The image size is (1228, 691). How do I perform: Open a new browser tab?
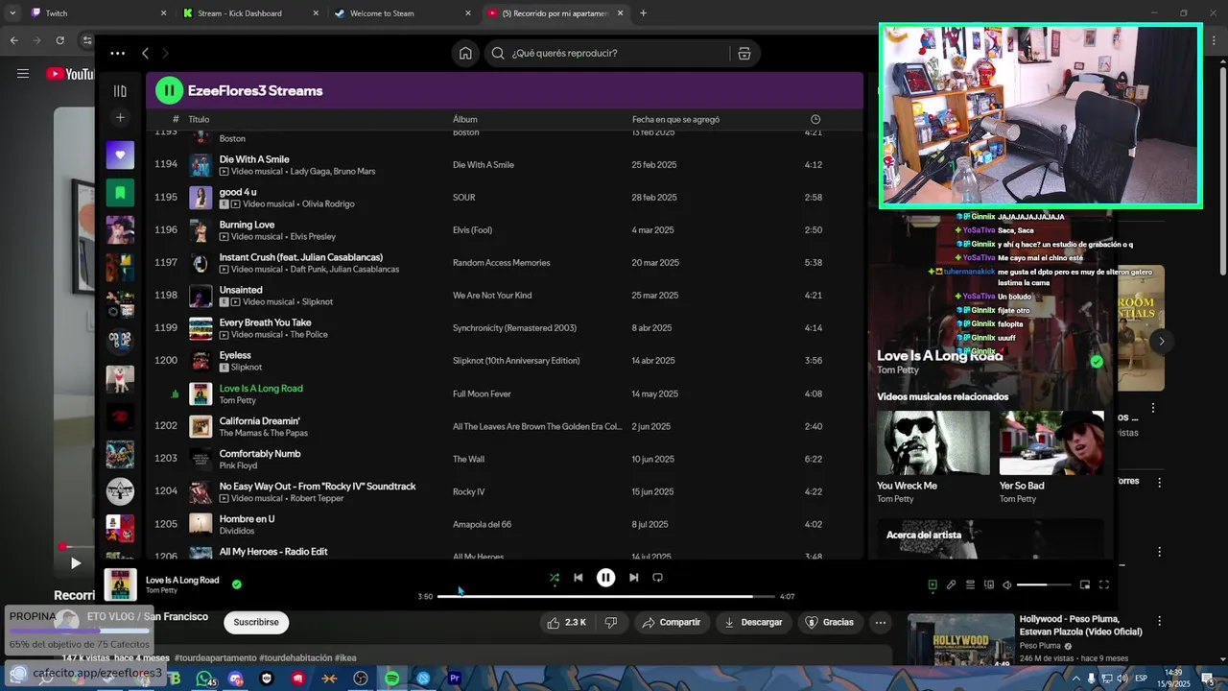(x=643, y=13)
